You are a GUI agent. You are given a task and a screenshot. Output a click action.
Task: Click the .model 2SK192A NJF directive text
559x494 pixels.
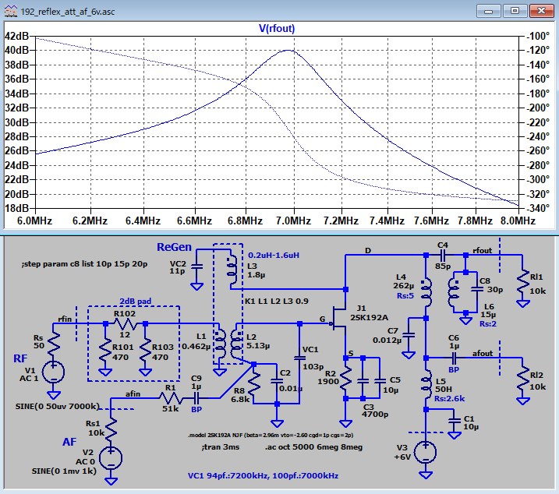271,435
